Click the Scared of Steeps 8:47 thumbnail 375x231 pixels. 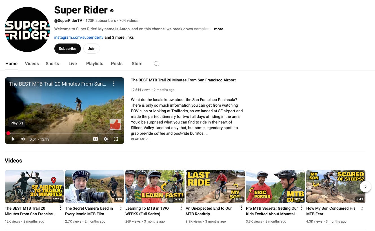pyautogui.click(x=336, y=187)
